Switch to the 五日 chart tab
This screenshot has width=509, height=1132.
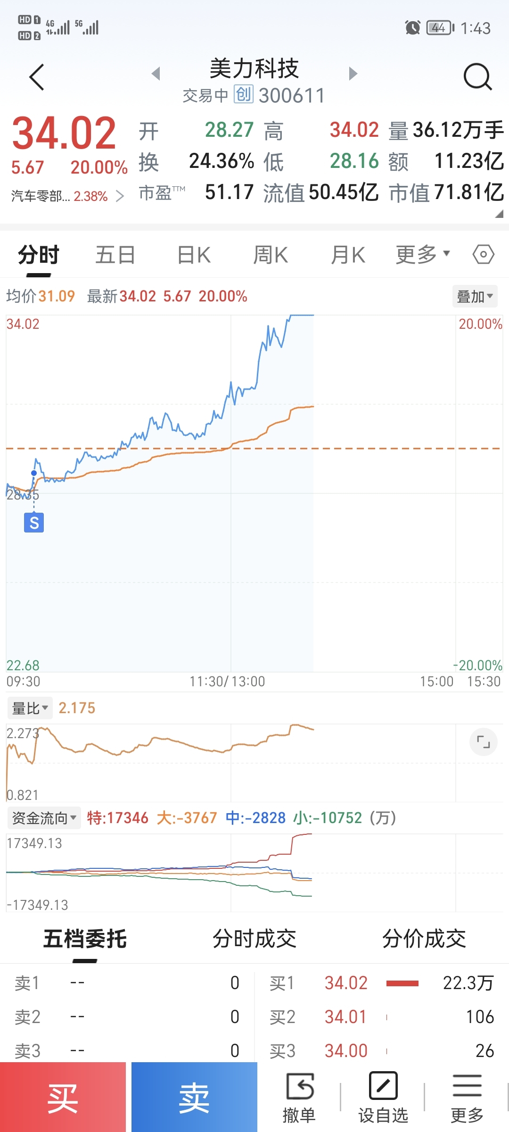[115, 255]
